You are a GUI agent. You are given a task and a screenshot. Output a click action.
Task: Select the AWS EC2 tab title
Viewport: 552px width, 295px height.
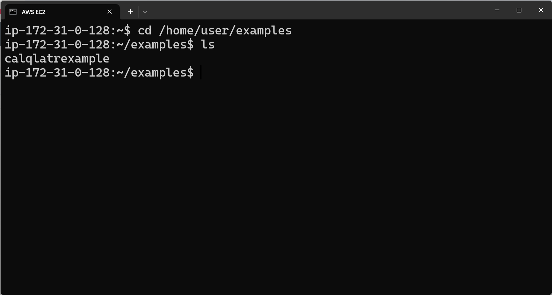(x=33, y=12)
